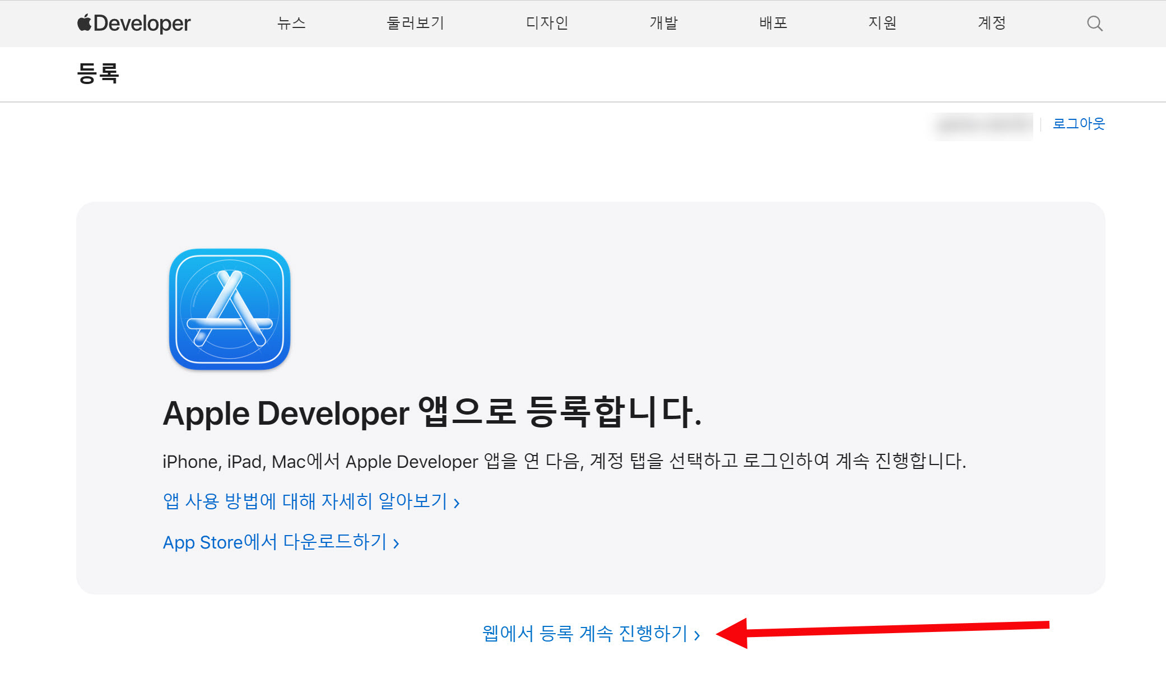Click the Apple Developer logo
Screen dimensions: 1166x697
[134, 23]
